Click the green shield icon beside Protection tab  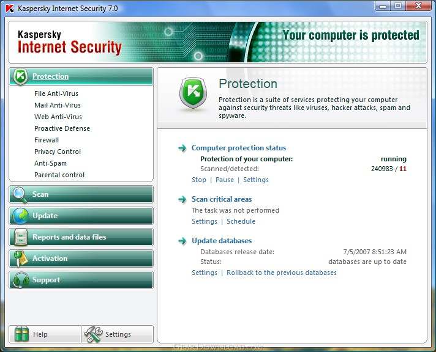(x=21, y=76)
